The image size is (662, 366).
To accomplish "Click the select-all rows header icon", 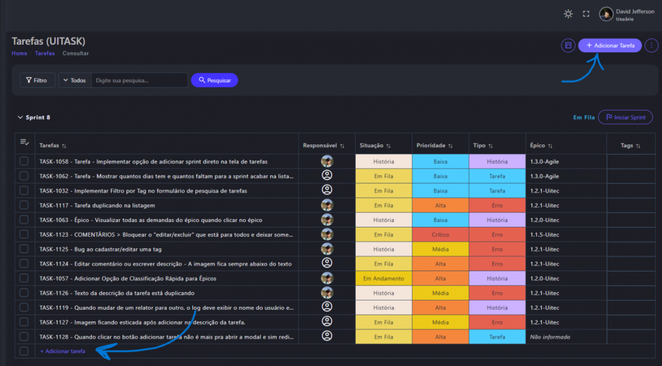I will [x=24, y=142].
